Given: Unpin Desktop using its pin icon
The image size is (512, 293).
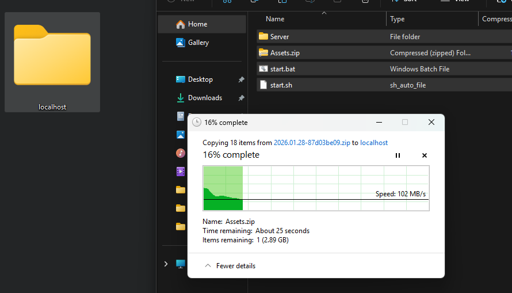Looking at the screenshot, I should point(241,79).
